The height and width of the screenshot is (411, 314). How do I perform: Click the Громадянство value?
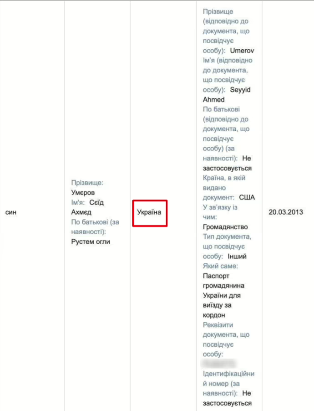[x=225, y=227]
